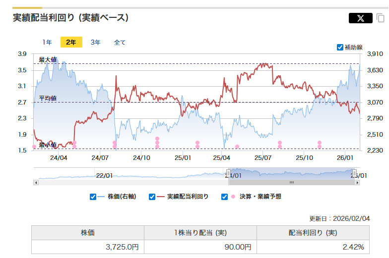This screenshot has width=389, height=258.
Task: Switch to the 1年 period tab
Action: click(x=47, y=42)
